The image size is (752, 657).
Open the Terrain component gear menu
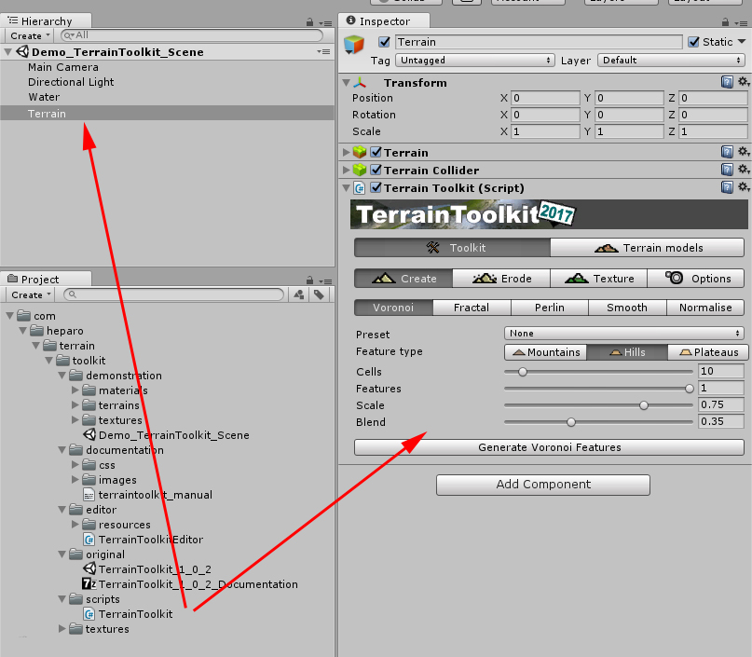(744, 152)
